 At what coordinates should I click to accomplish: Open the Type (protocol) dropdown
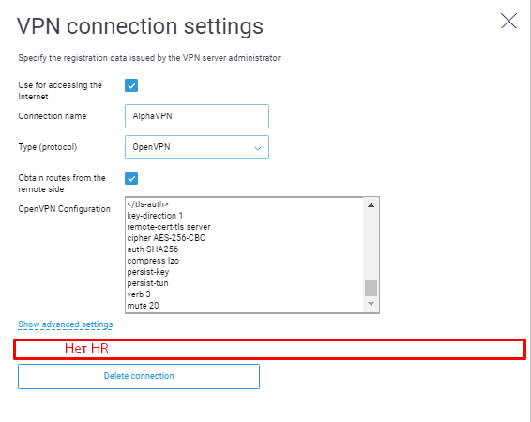tap(197, 147)
